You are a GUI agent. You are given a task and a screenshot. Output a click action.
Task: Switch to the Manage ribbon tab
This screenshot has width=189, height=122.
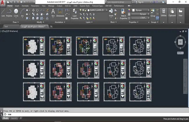click(51, 6)
